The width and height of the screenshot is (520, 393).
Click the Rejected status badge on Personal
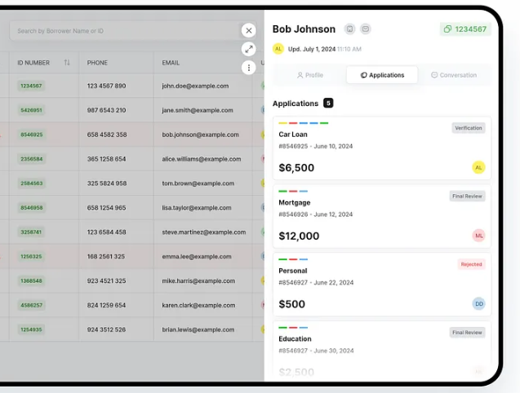(471, 264)
